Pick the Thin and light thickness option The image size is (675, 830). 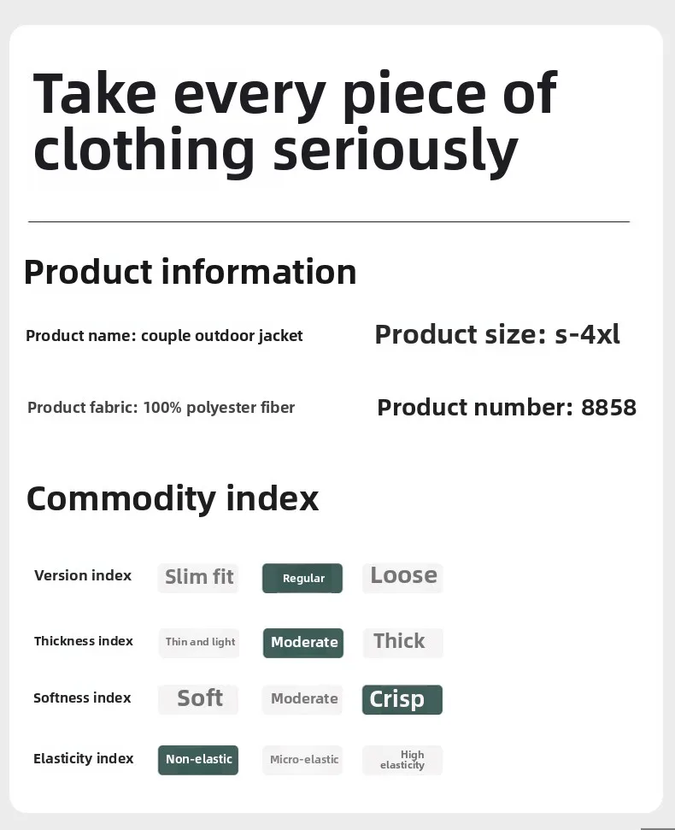pyautogui.click(x=199, y=642)
